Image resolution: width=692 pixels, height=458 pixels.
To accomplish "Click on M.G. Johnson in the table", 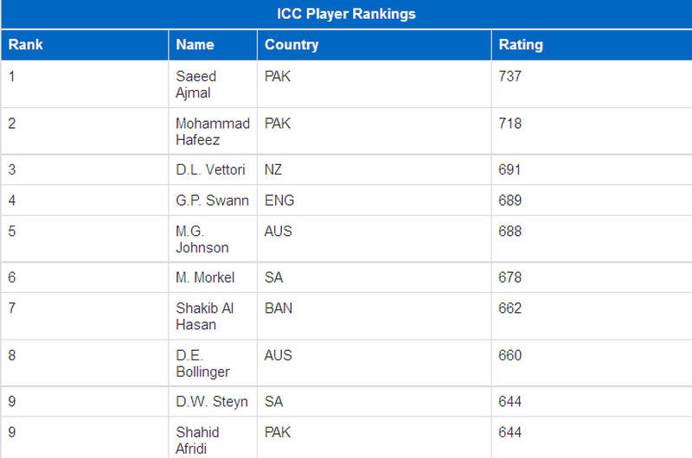I will [x=202, y=239].
